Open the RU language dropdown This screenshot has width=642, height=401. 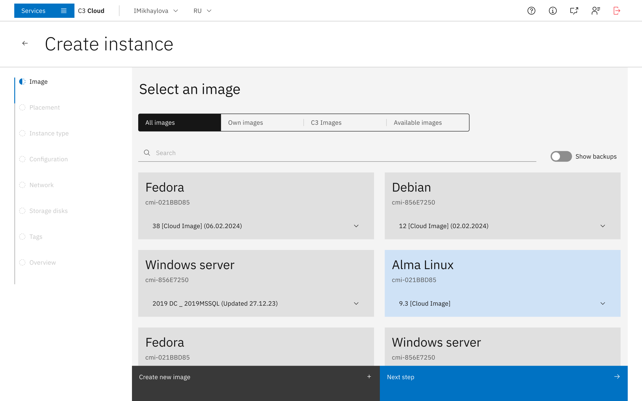click(202, 11)
